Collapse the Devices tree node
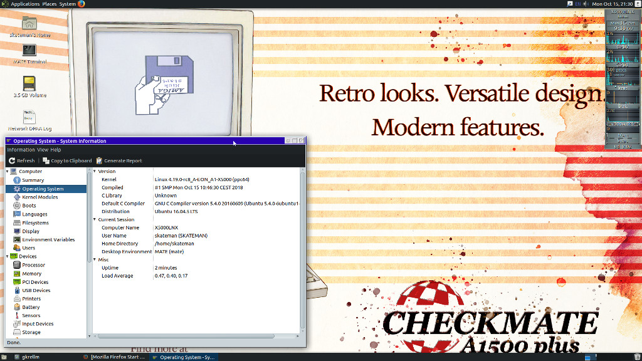The image size is (642, 361). click(x=8, y=256)
